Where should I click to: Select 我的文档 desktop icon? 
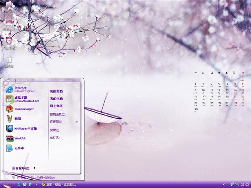(x=9, y=7)
